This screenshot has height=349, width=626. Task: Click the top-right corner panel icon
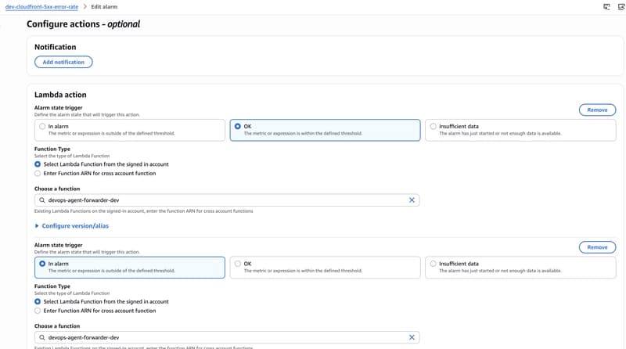[621, 7]
